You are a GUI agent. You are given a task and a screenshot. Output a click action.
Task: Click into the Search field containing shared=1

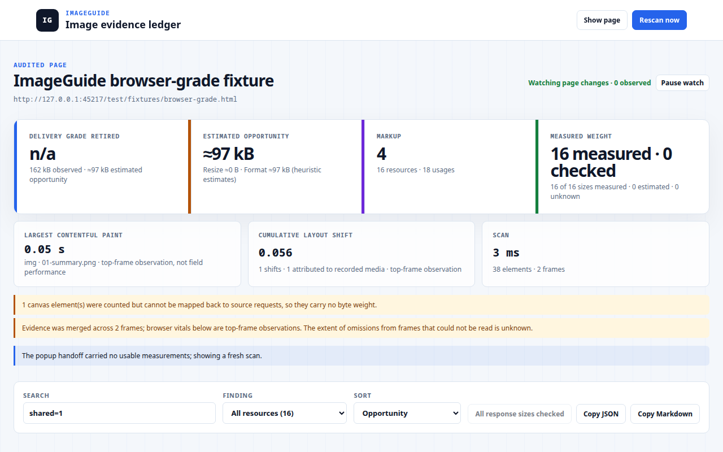pyautogui.click(x=119, y=413)
